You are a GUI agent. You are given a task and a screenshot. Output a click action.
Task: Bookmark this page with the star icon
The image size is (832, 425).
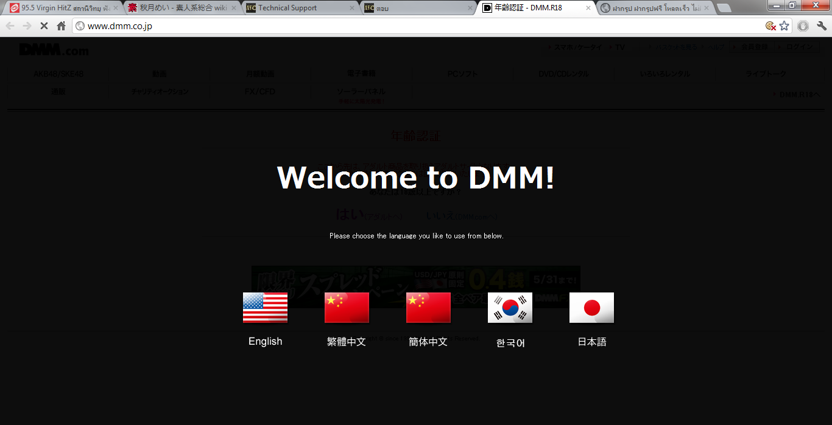click(784, 26)
